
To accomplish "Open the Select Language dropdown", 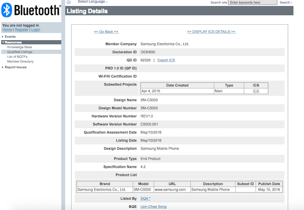I will (93, 2).
